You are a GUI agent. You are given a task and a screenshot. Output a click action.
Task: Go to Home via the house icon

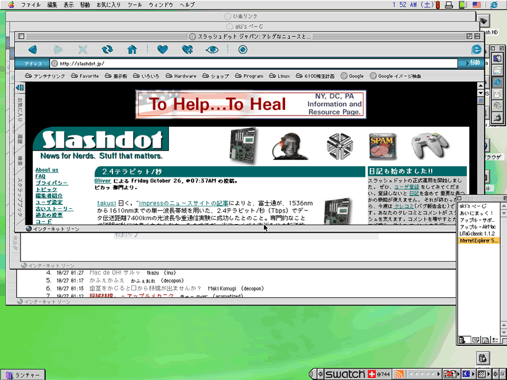click(132, 49)
